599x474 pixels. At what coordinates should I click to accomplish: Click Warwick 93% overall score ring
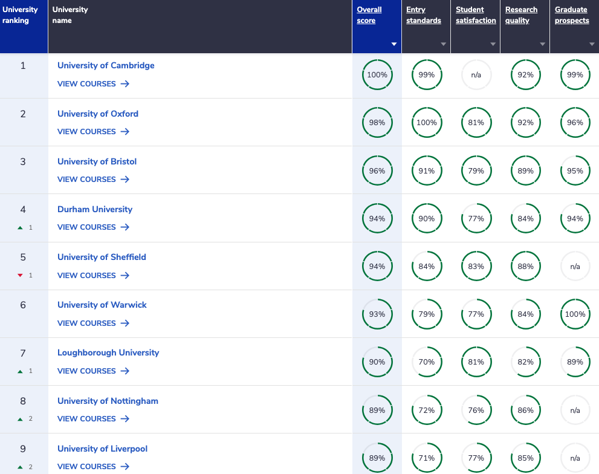pos(377,314)
